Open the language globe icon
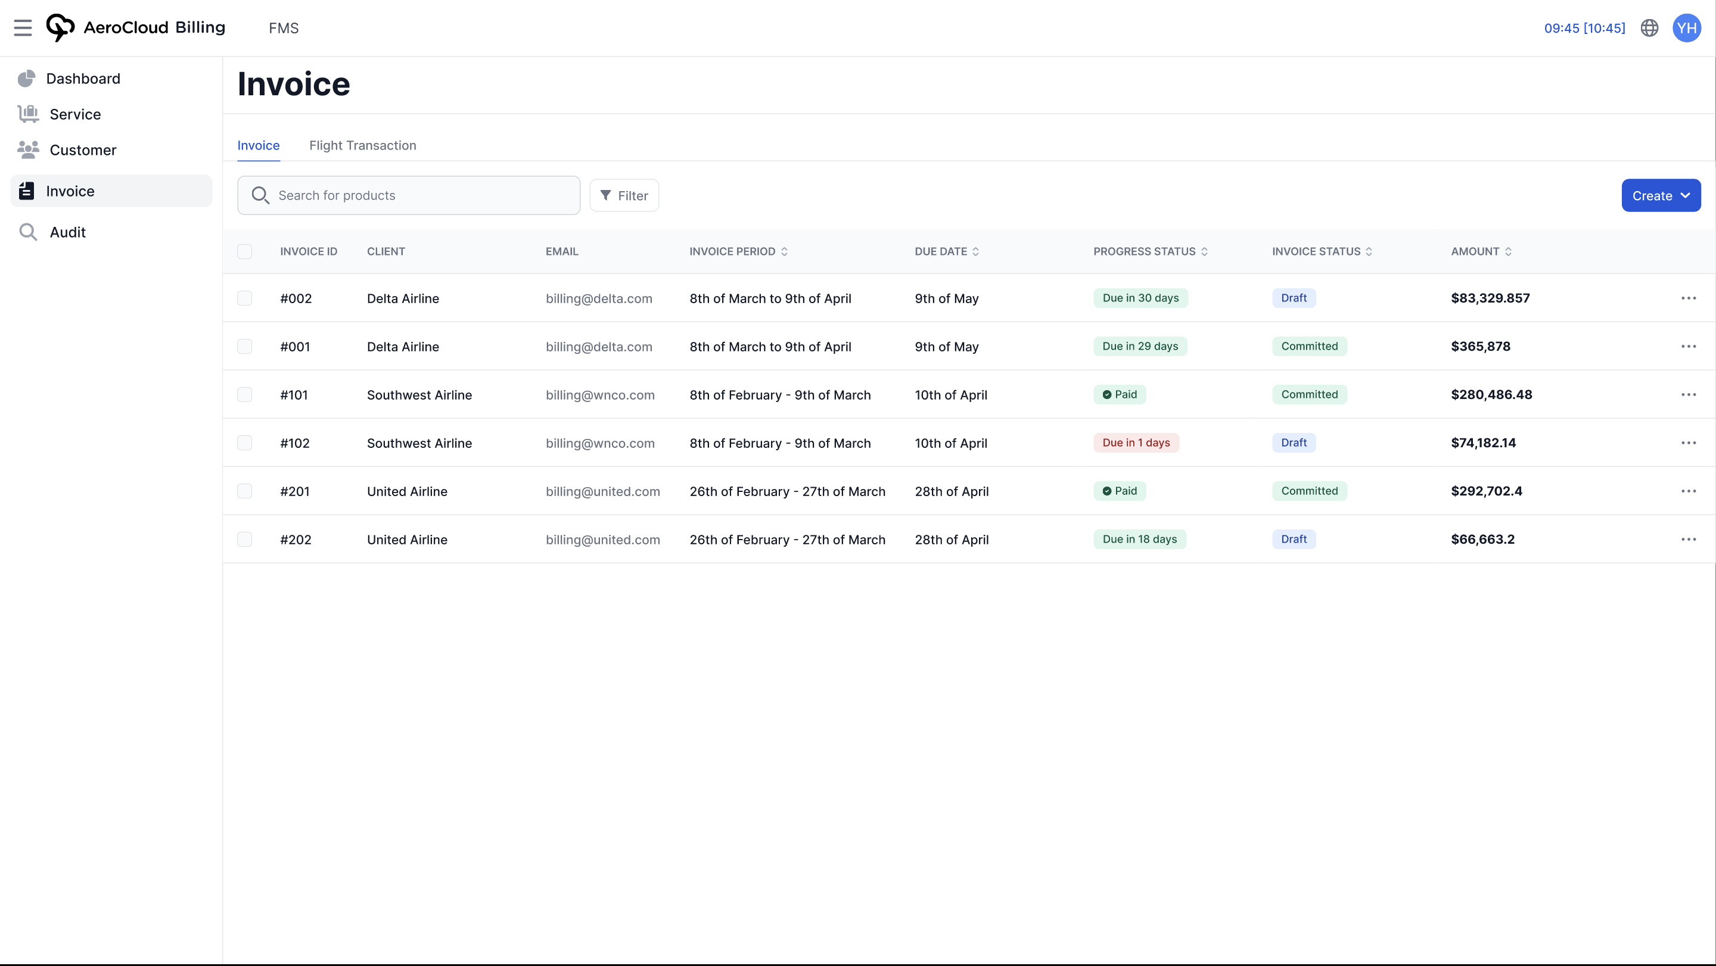Screen dimensions: 1716x966 tap(1649, 28)
